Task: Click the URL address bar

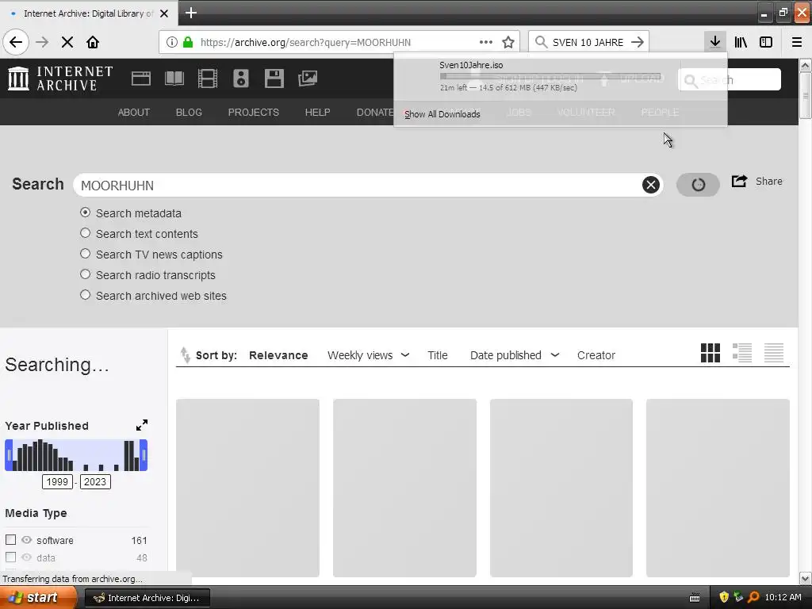Action: (x=339, y=42)
